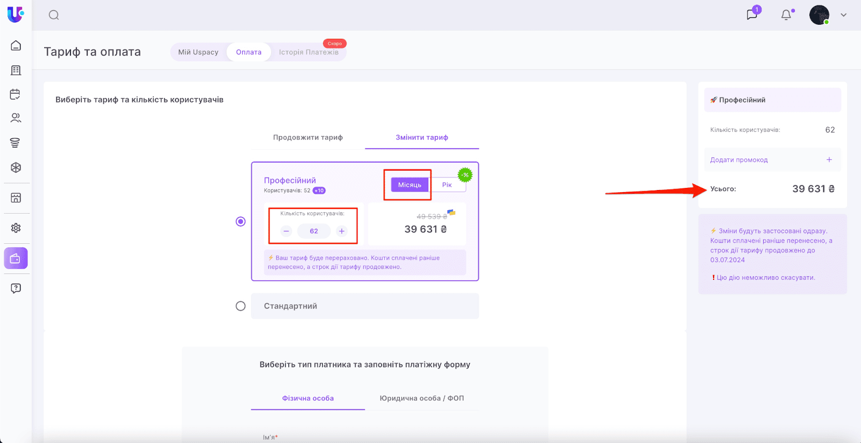Click the user quantity field showing 62
The height and width of the screenshot is (443, 861).
[314, 231]
